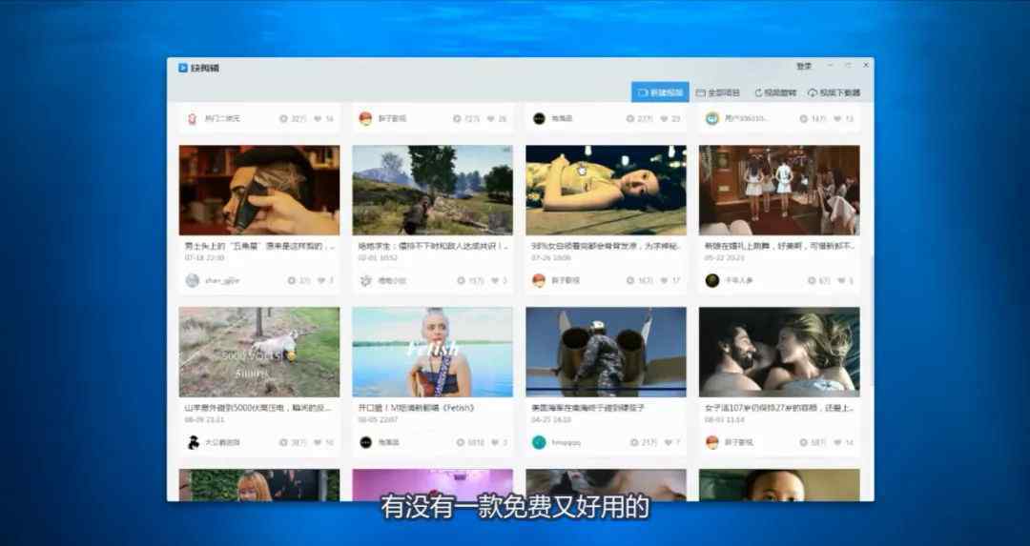Like the 绝地求生 video with heart icon
The image size is (1030, 546).
[x=495, y=280]
